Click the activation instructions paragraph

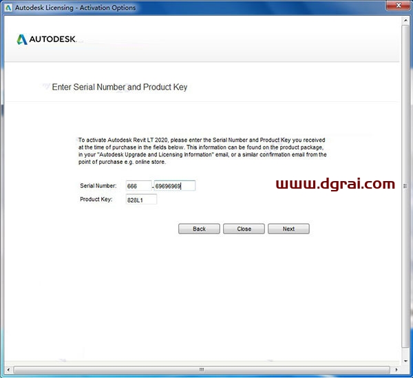[x=202, y=150]
